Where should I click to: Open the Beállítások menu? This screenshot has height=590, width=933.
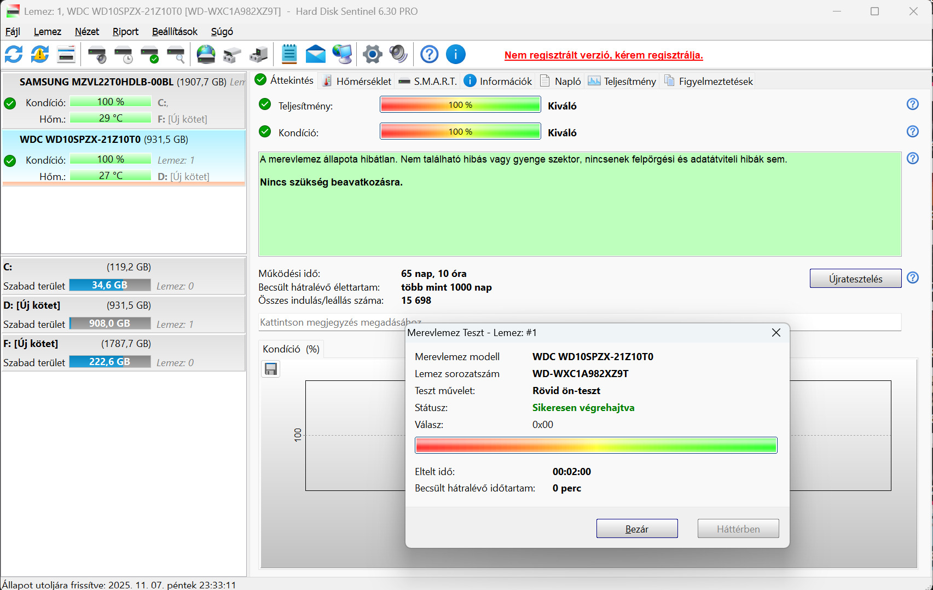(175, 32)
